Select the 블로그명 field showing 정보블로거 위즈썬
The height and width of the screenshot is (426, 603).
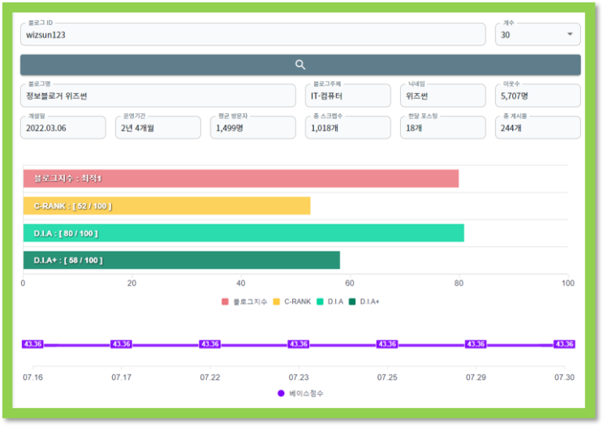coord(158,96)
